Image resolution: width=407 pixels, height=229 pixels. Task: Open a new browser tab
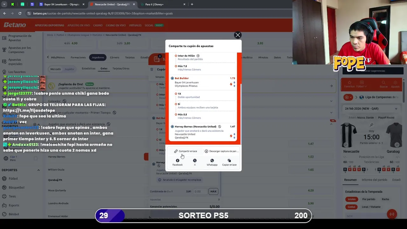192,4
